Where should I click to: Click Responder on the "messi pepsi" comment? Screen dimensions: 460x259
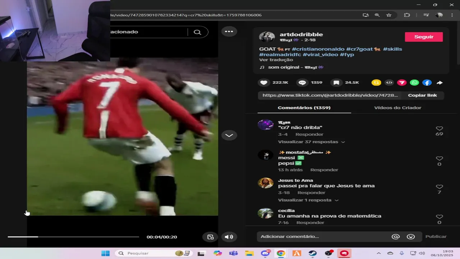324,170
